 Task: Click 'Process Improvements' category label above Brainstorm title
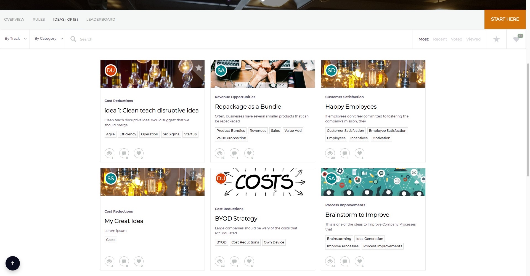click(345, 205)
